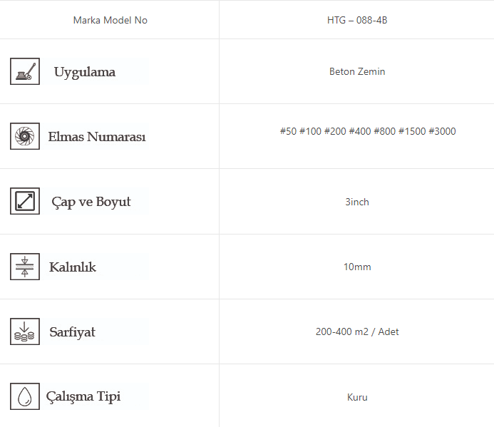Click the floor grinder Uygulama icon

tap(25, 71)
